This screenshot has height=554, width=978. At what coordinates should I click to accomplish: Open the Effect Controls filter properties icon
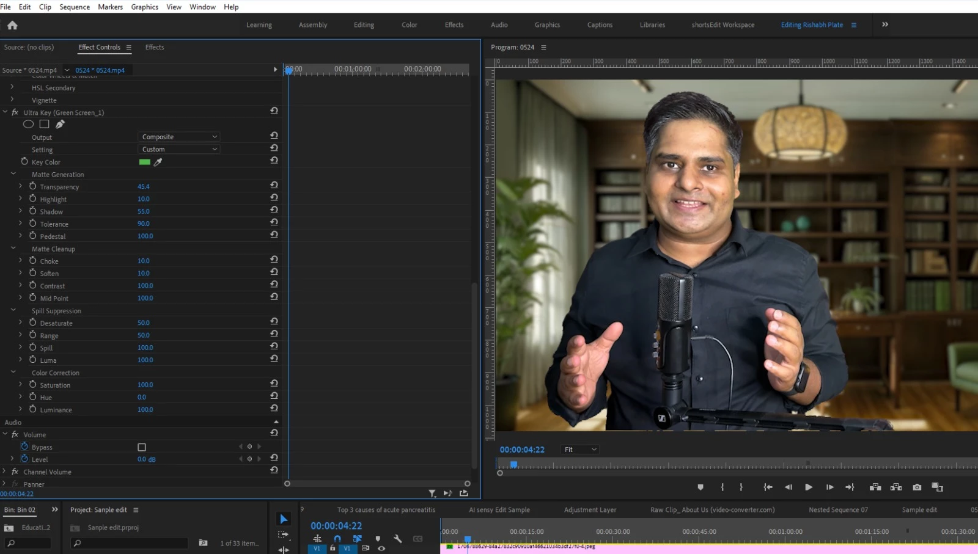[x=432, y=494]
